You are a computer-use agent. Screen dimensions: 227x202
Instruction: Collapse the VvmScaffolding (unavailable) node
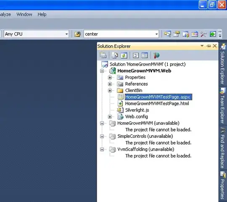pos(102,149)
